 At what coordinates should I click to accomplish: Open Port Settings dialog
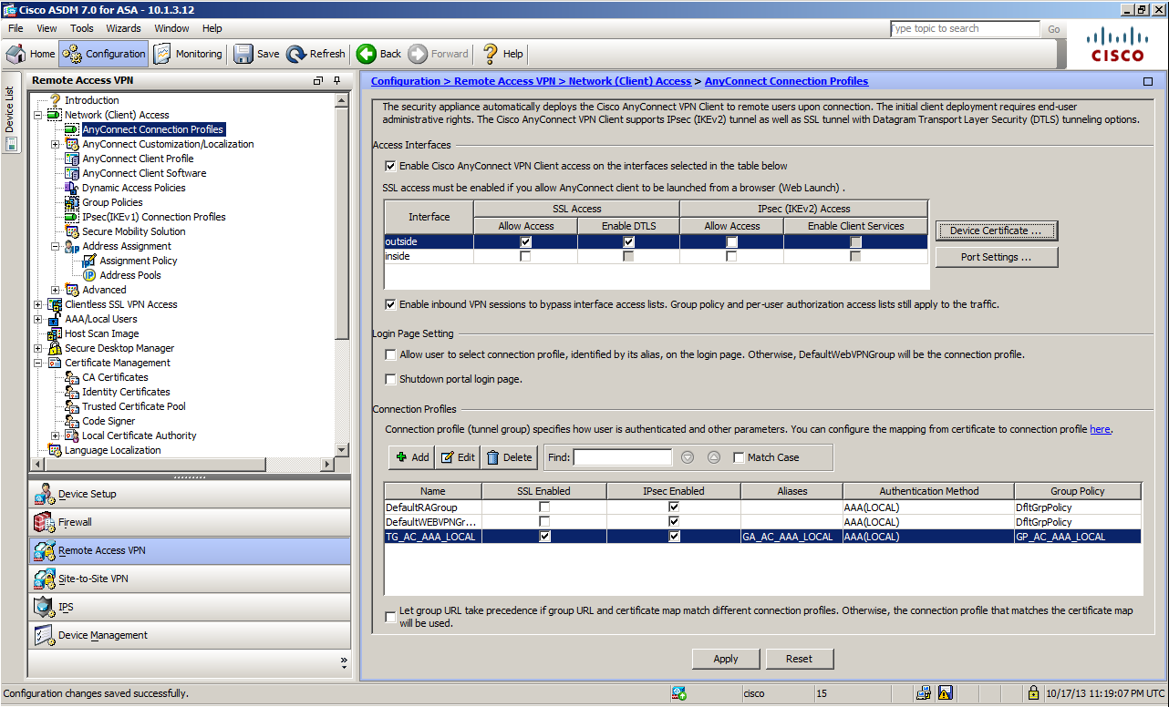(996, 257)
